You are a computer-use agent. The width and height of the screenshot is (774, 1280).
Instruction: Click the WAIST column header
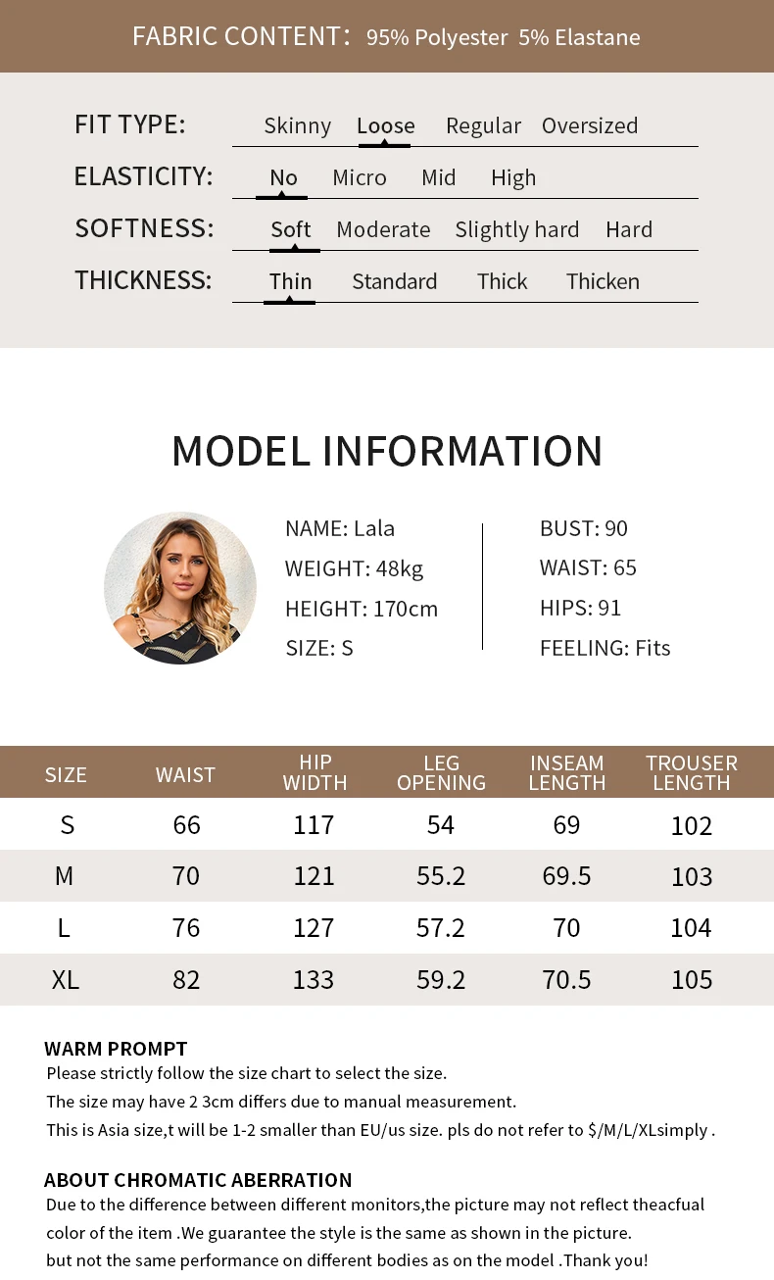[185, 775]
